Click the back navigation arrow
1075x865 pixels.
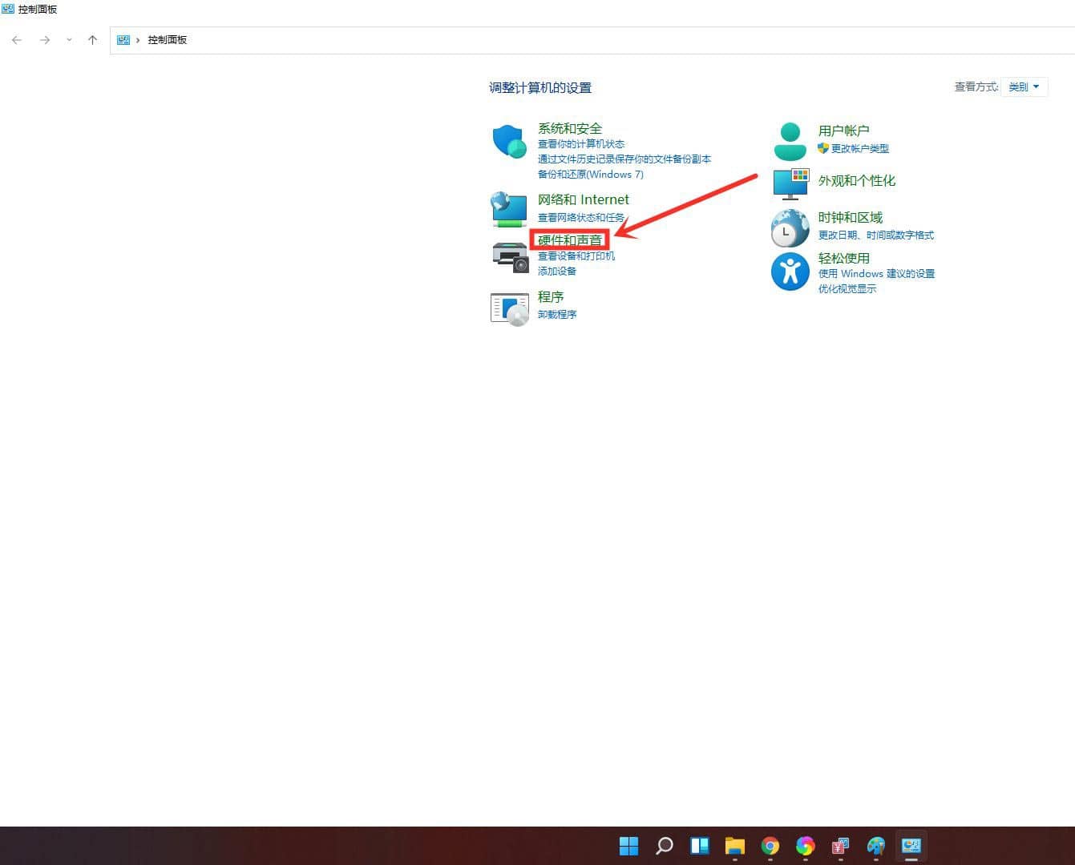17,39
